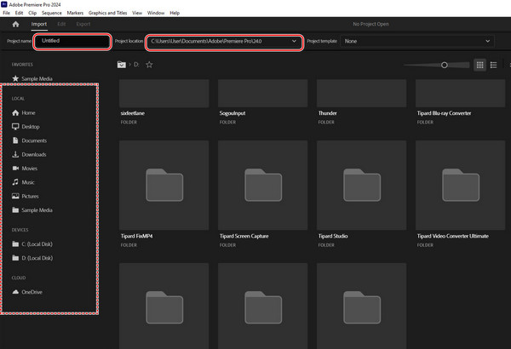Open the Tipard Studio folder
Viewport: 511px width, 349px height.
[361, 194]
